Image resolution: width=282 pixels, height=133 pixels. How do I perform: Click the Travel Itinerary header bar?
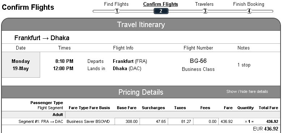141,25
